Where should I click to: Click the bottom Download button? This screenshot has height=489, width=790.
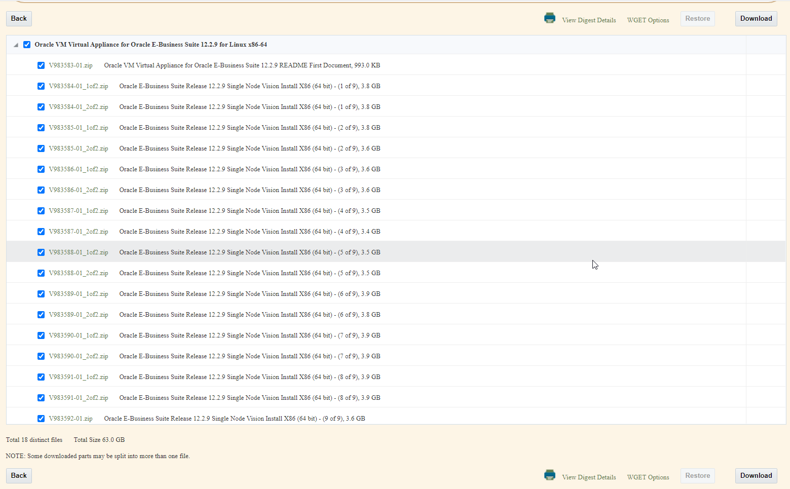[756, 476]
